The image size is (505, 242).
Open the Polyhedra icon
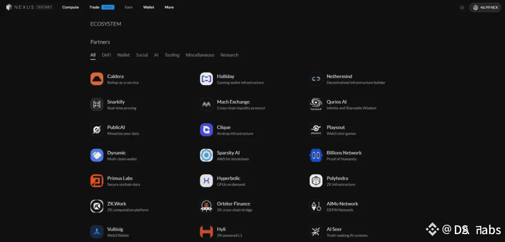(x=316, y=181)
